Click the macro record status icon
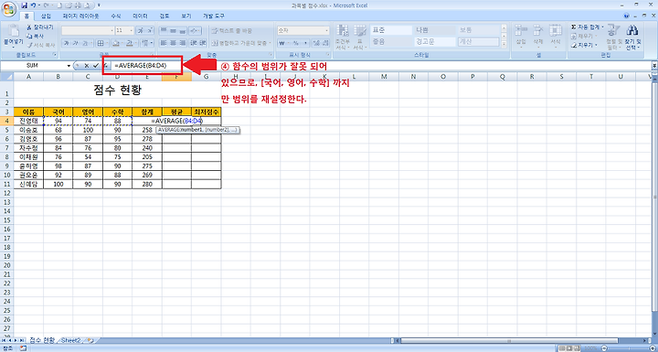Viewport: 658px width, 352px height. pyautogui.click(x=23, y=348)
